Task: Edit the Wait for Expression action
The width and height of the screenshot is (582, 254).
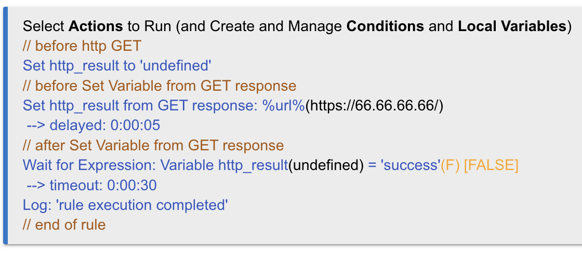Action: (x=270, y=165)
